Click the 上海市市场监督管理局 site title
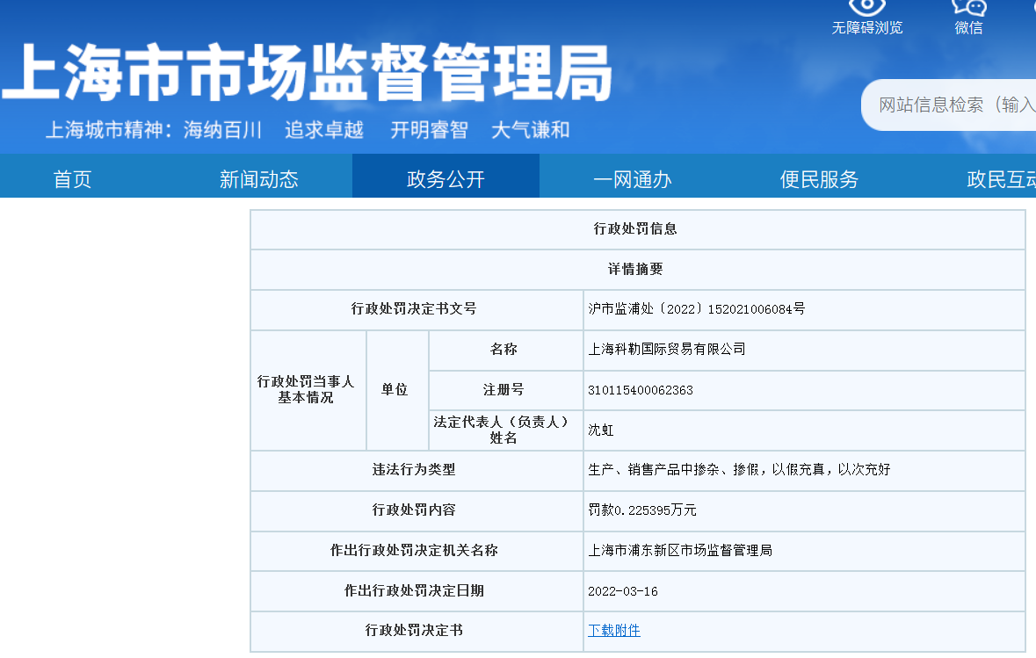 tap(306, 72)
